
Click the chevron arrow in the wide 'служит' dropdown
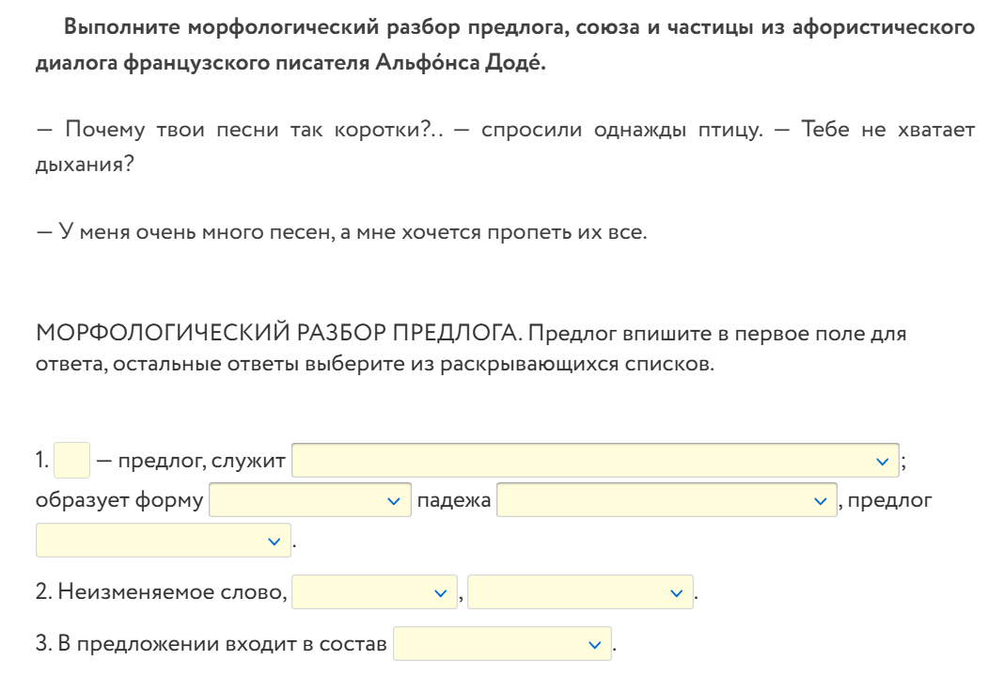click(x=883, y=462)
